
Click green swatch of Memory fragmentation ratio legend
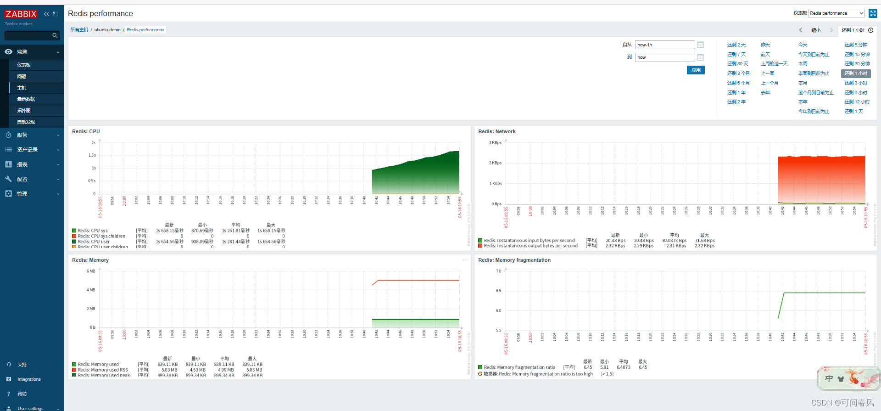pos(480,367)
